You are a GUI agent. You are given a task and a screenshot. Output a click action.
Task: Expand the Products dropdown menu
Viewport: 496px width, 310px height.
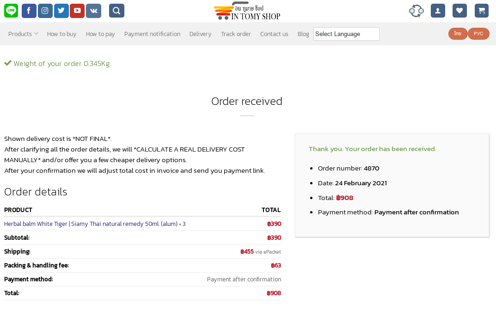(23, 34)
